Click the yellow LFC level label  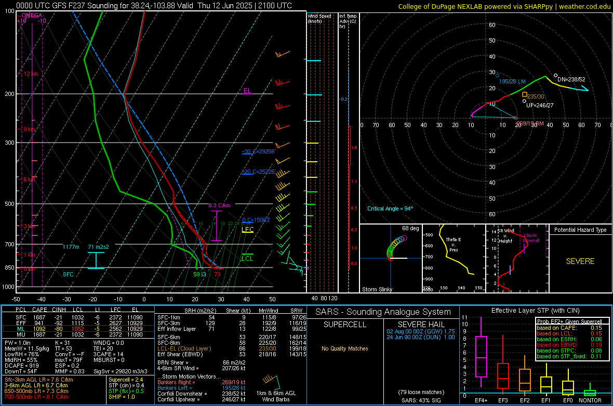coord(248,230)
